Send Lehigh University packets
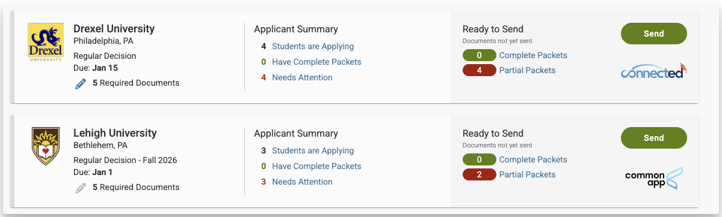722x217 pixels. [x=654, y=138]
